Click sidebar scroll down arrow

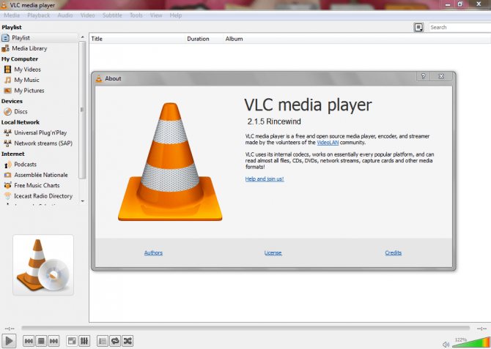(x=82, y=201)
